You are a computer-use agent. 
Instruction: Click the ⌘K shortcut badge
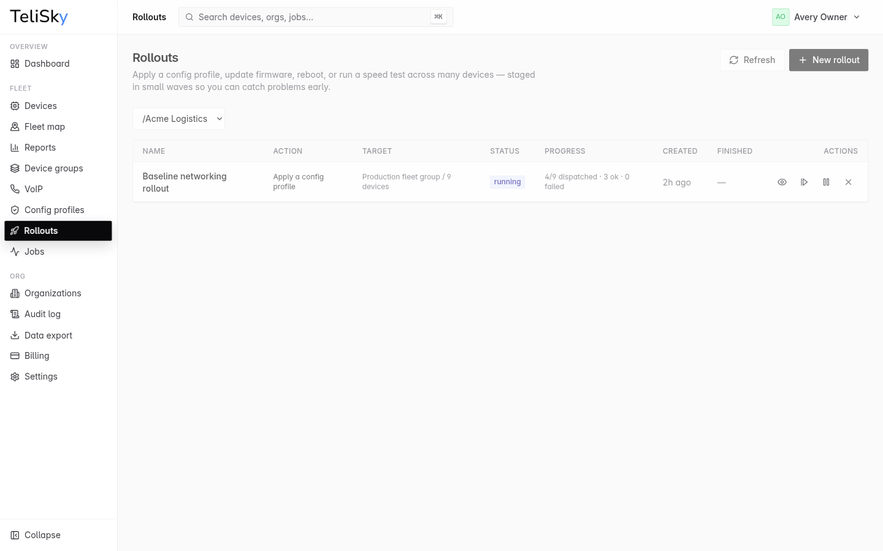click(x=438, y=17)
